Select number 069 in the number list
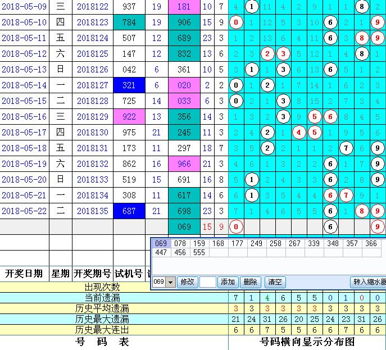 coord(161,243)
